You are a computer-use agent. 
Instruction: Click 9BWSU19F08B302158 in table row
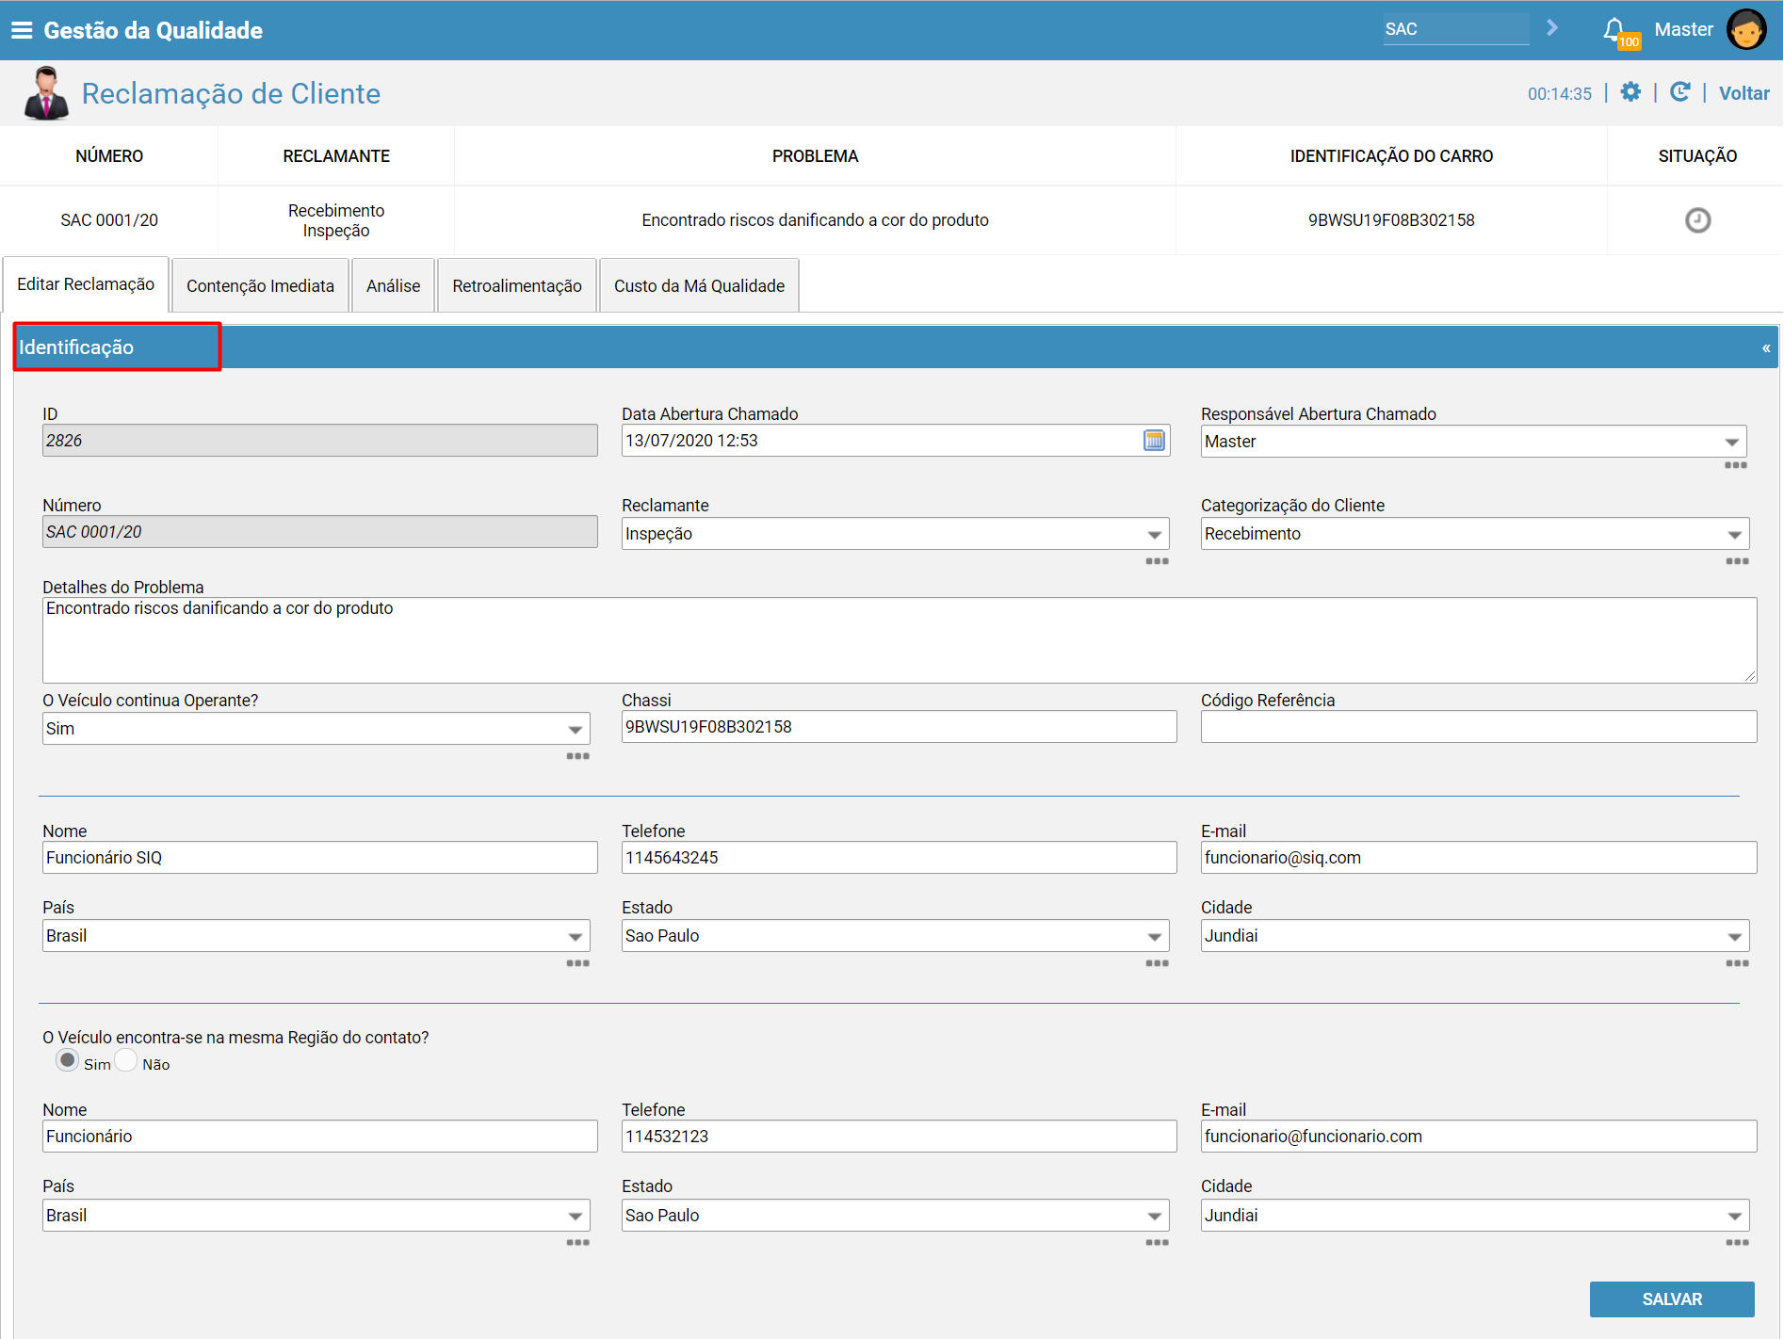[1391, 220]
